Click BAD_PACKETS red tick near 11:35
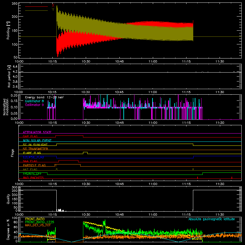Viewport: 245px width, 245px height. click(x=232, y=178)
